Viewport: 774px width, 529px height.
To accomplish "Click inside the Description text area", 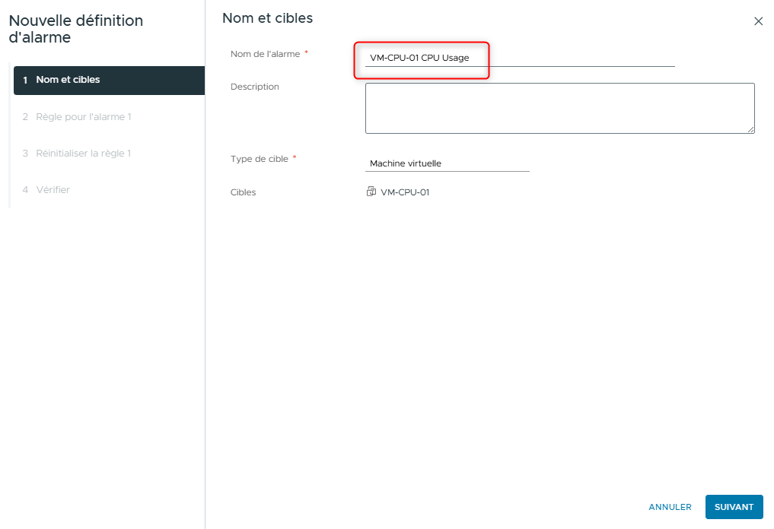I will [559, 108].
